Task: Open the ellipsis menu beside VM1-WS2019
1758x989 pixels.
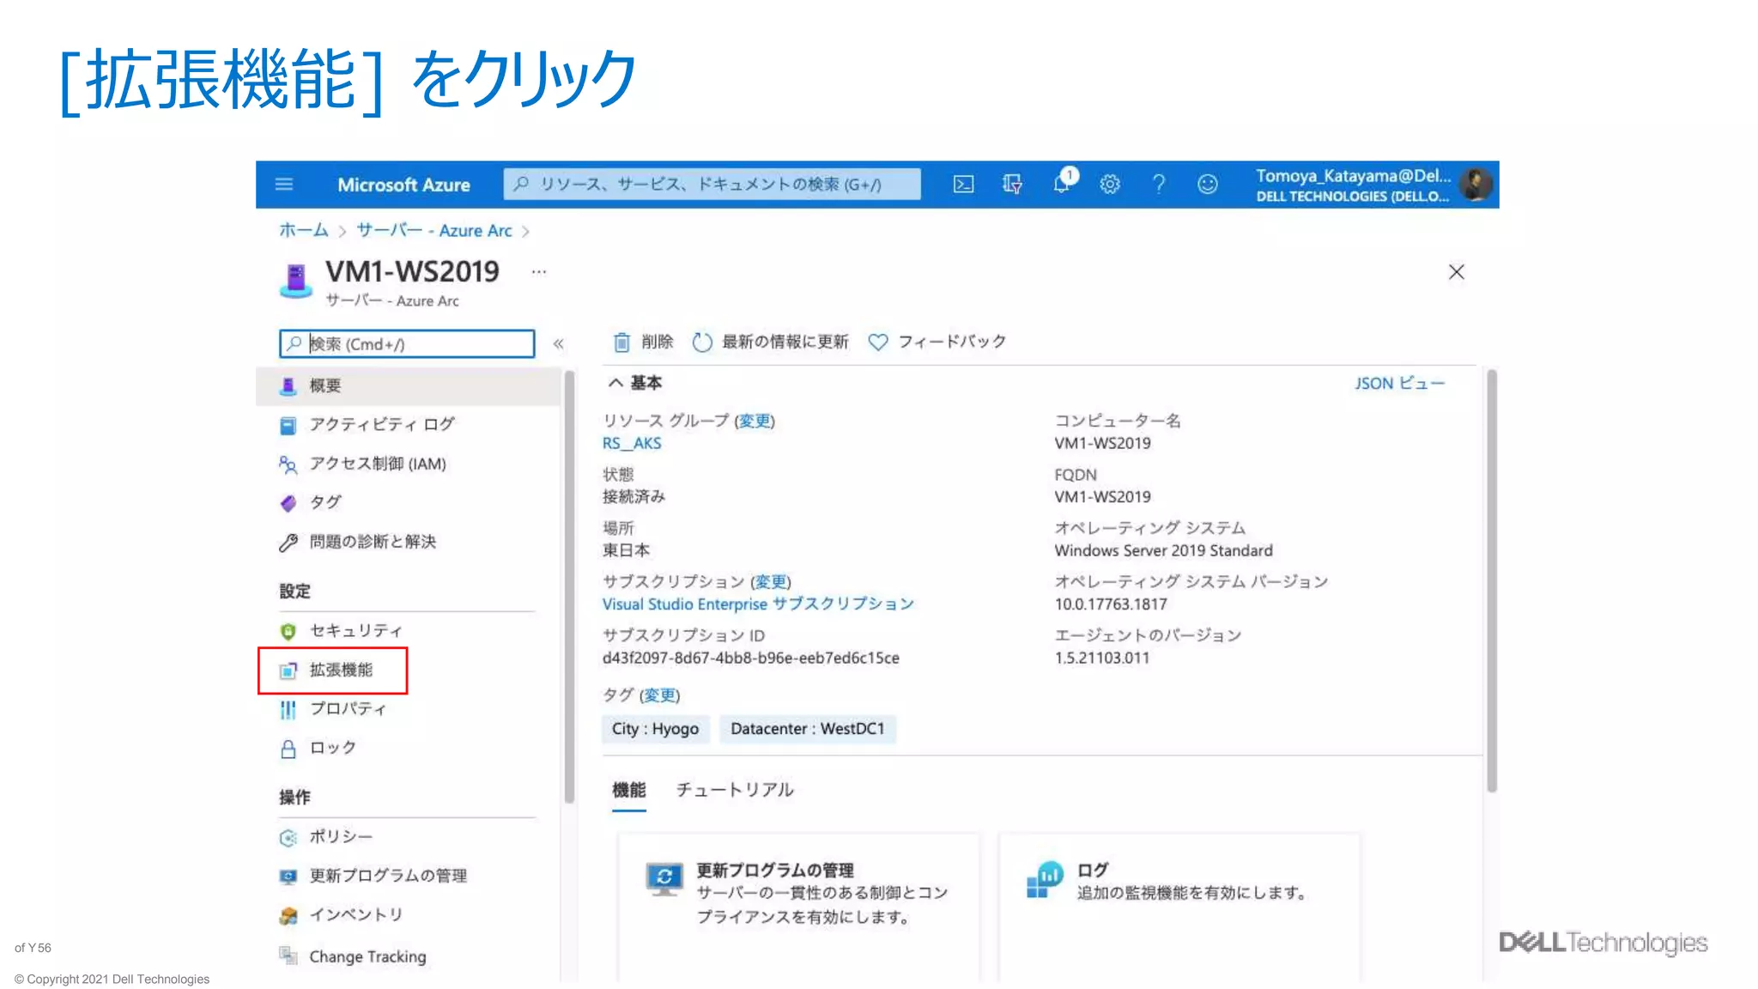Action: pos(538,271)
